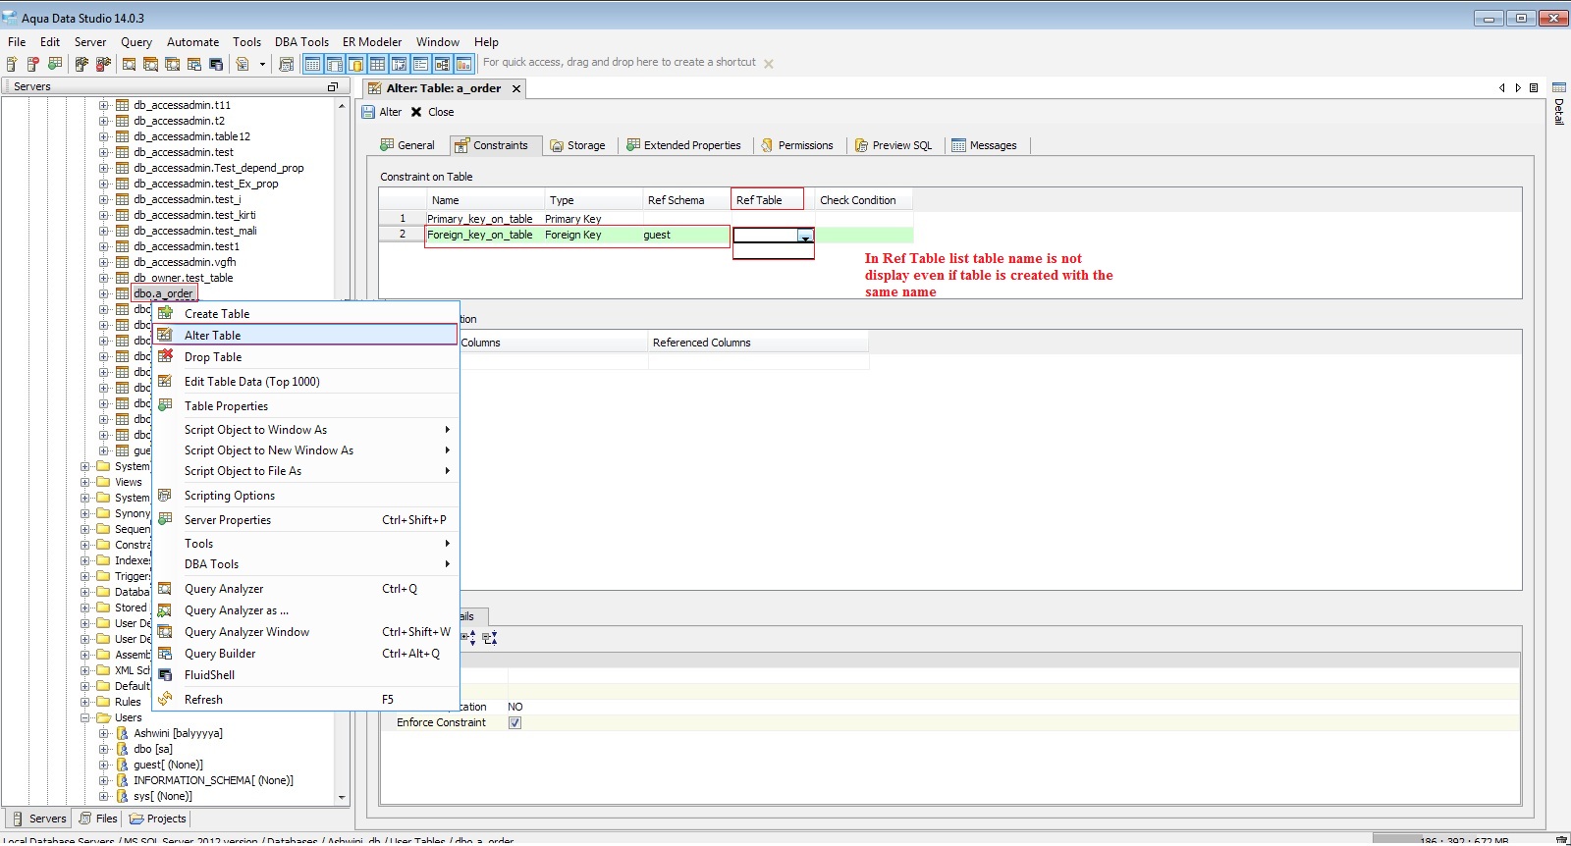Click the Query Analyzer as icon
Image resolution: width=1571 pixels, height=846 pixels.
[165, 609]
